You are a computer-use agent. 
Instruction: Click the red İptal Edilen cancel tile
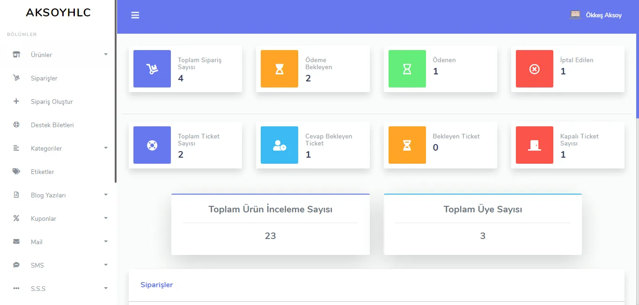click(x=535, y=69)
